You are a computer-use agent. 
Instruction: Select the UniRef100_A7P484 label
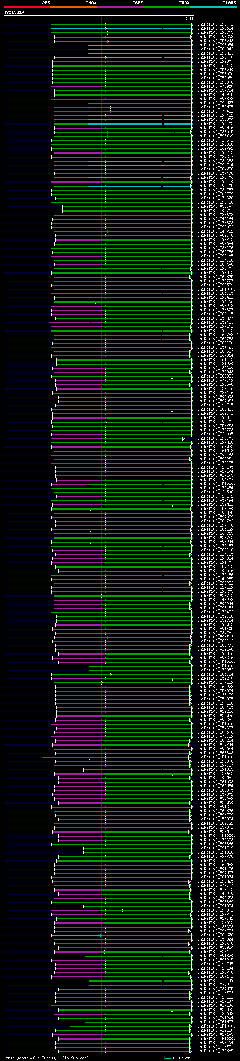(x=215, y=488)
